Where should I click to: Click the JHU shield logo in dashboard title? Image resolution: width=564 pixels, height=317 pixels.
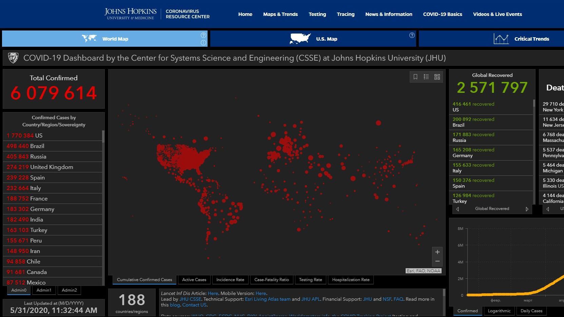coord(13,58)
